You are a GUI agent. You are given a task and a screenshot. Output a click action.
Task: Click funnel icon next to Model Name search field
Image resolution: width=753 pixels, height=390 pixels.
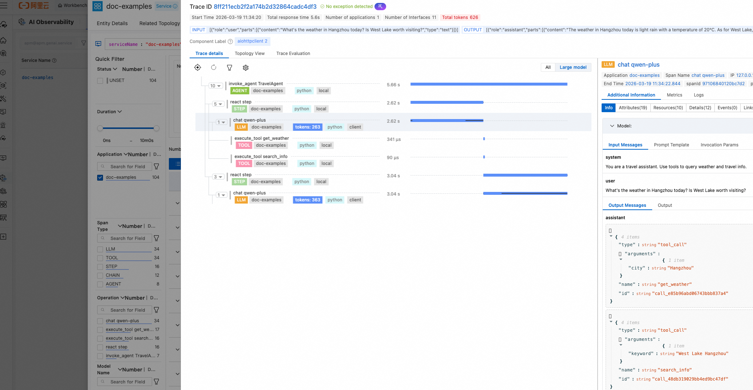156,382
